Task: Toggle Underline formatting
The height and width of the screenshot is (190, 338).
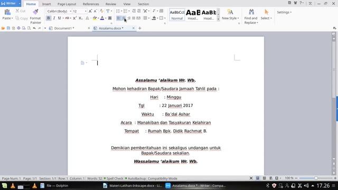Action: click(x=59, y=18)
